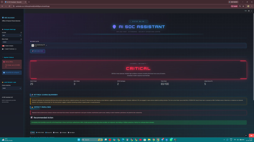Click the Install app button in address bar
Screen dimensions: 254x142
coord(234,6)
